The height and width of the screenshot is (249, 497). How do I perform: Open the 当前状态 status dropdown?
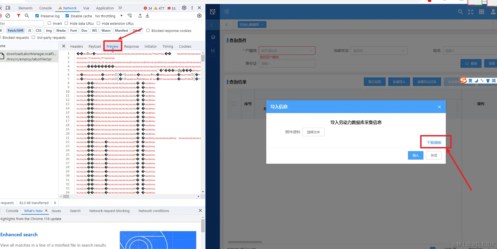click(x=379, y=51)
